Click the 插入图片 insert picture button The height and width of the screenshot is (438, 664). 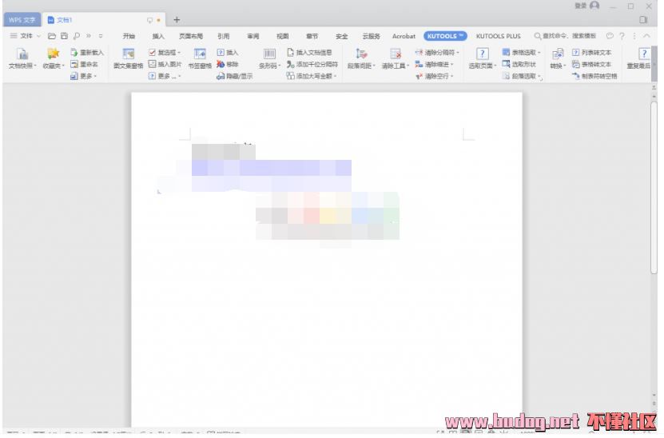(x=165, y=65)
